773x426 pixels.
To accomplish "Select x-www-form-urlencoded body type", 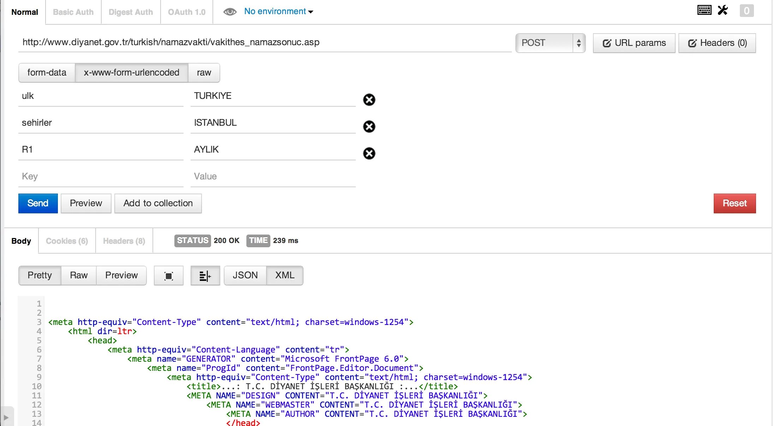I will [x=132, y=72].
